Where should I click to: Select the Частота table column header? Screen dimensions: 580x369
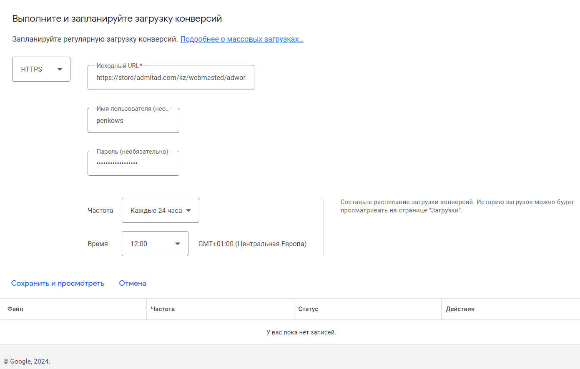point(163,309)
